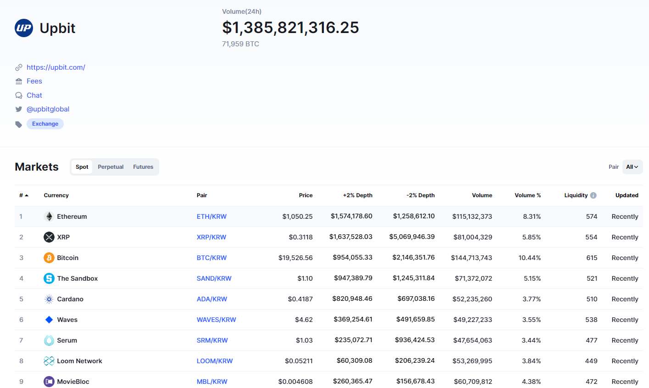Open the WAVES/KRW pair link
This screenshot has height=388, width=649.
(216, 320)
